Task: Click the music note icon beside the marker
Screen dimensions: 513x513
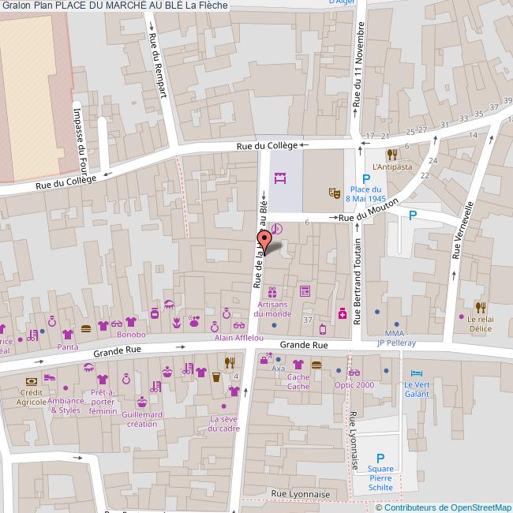Action: click(x=275, y=229)
